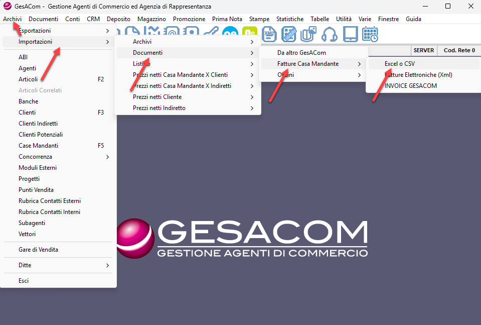
Task: Expand the Ordini submenu arrow
Action: [359, 75]
